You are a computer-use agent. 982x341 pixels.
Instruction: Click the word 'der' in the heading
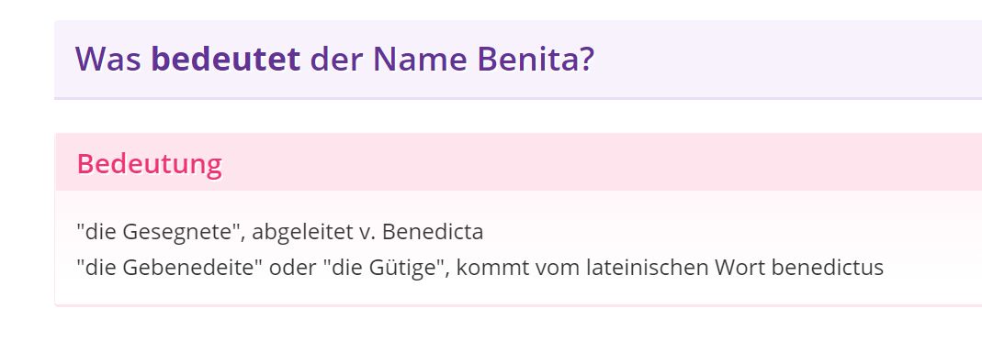[x=337, y=59]
